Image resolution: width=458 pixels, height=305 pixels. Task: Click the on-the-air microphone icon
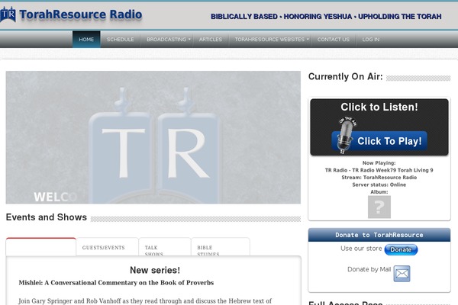tap(347, 136)
